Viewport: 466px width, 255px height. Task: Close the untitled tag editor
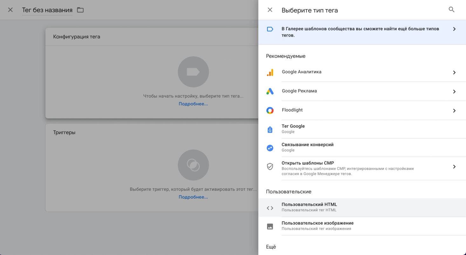coord(10,10)
